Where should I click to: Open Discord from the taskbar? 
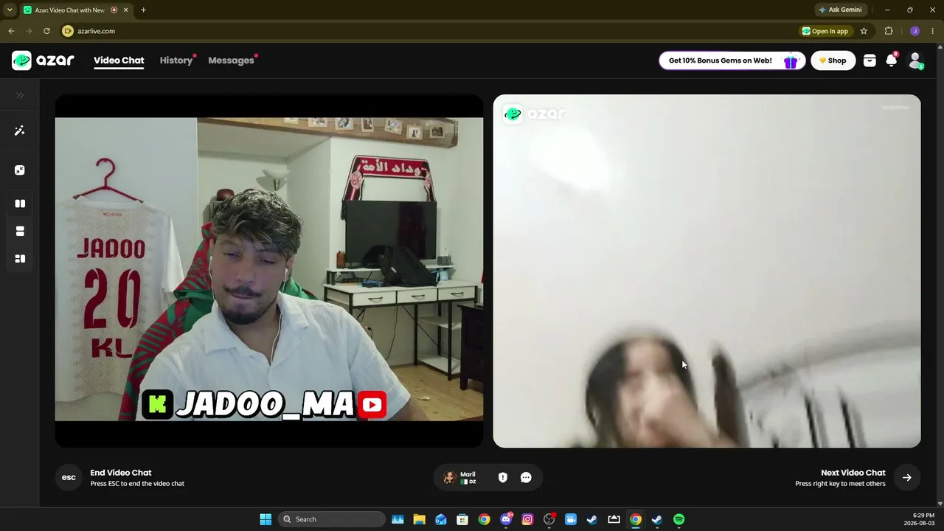coord(506,519)
